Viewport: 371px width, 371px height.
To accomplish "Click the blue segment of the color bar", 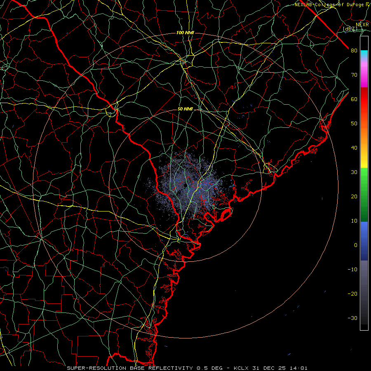I will [364, 241].
